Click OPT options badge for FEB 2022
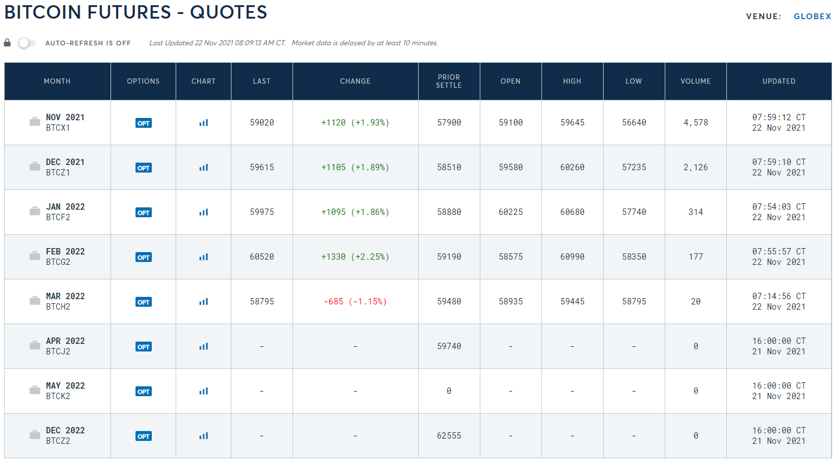The height and width of the screenshot is (463, 838). [144, 257]
